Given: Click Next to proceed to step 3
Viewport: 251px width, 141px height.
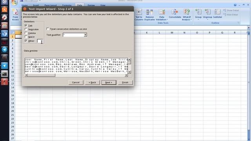Looking at the screenshot, I should point(109,83).
